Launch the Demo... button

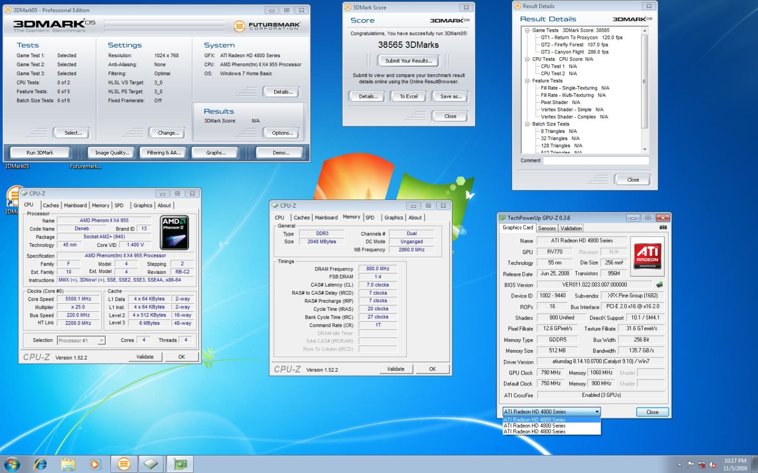tap(281, 153)
